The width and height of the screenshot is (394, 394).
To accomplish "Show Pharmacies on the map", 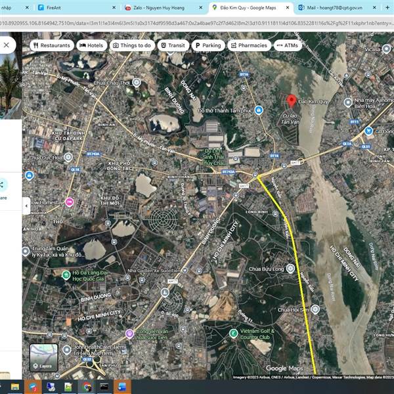I will pyautogui.click(x=250, y=45).
